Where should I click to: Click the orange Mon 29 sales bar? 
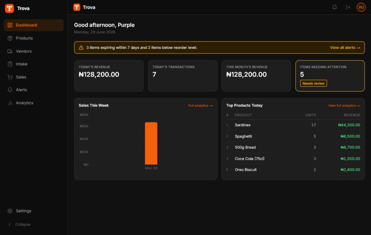tap(151, 143)
